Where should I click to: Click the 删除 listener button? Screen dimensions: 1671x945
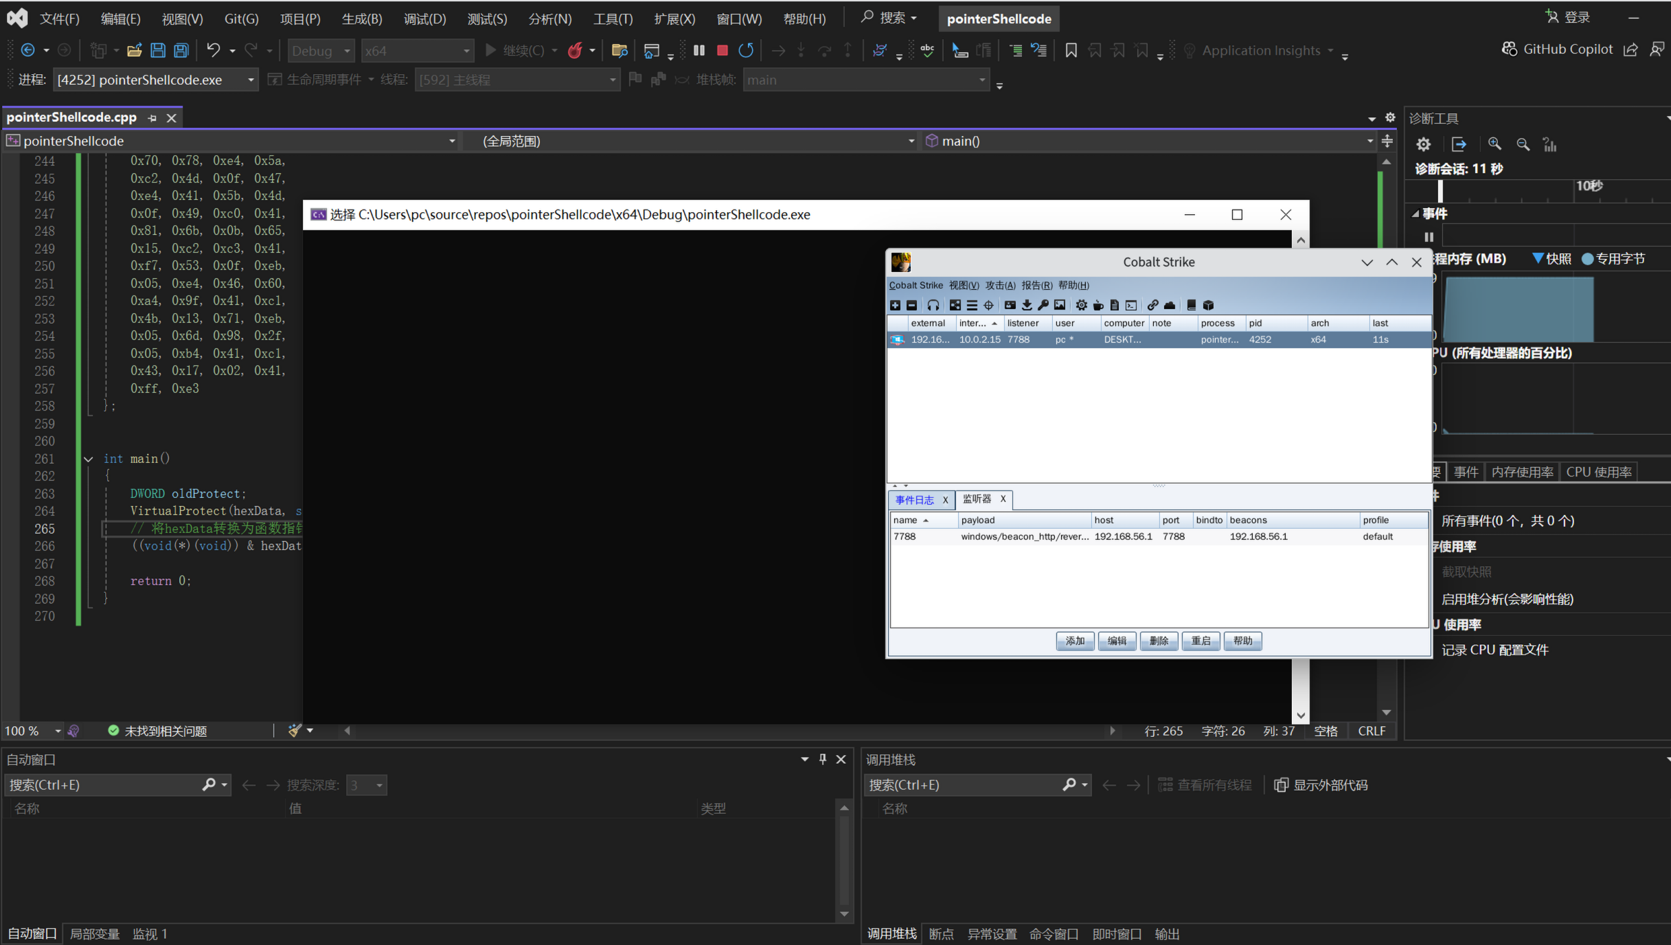pos(1159,641)
